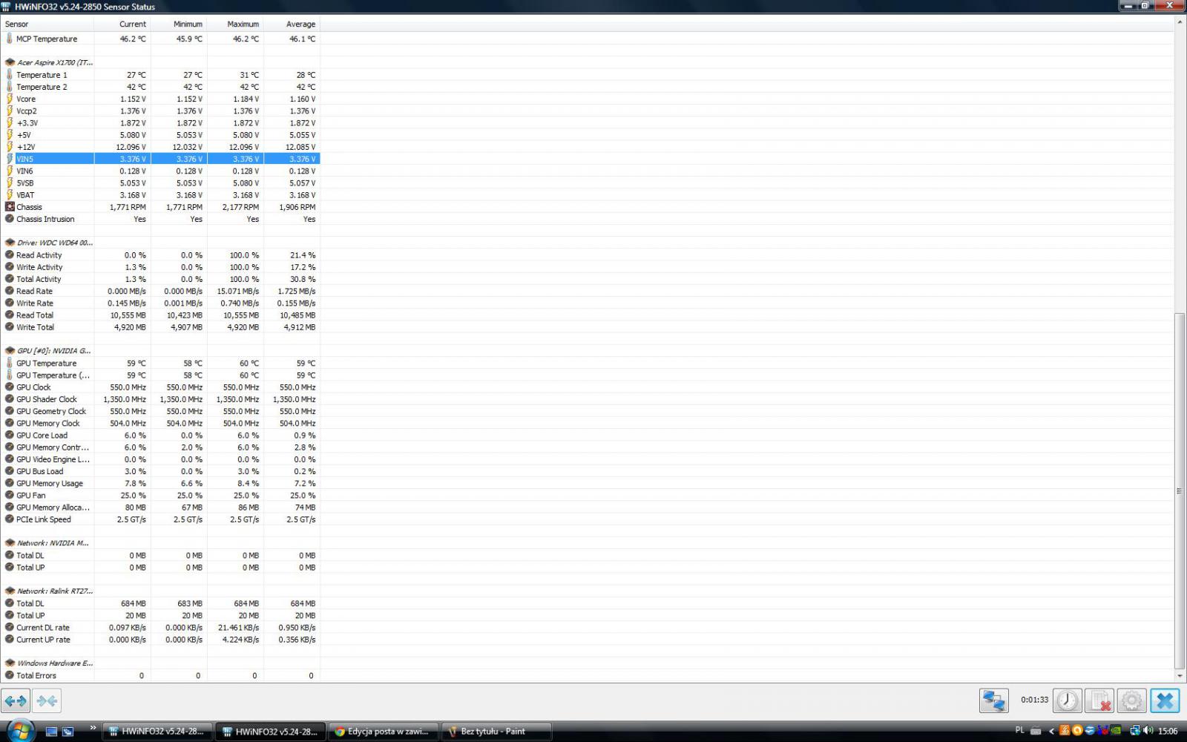The image size is (1187, 742).
Task: Reset min/max values with the document red-X button
Action: (1099, 700)
